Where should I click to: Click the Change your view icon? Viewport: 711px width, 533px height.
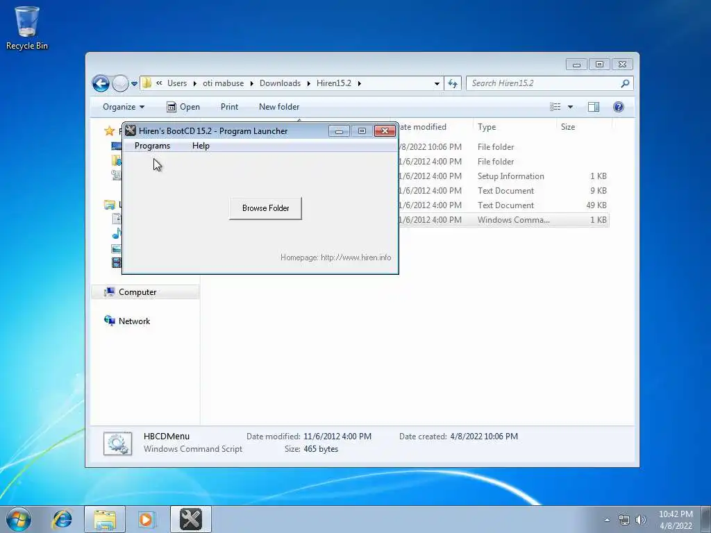pyautogui.click(x=555, y=106)
